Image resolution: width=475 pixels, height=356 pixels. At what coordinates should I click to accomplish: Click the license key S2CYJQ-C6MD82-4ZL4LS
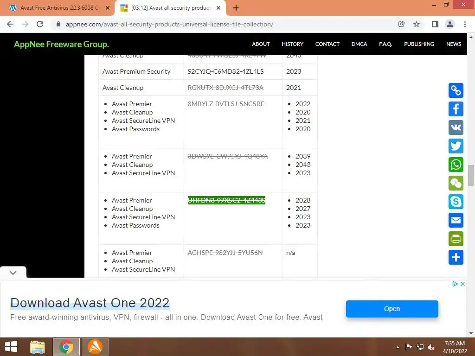pos(226,71)
